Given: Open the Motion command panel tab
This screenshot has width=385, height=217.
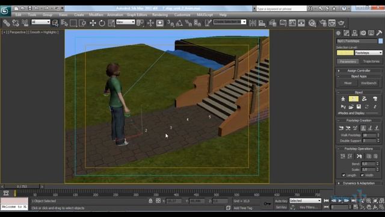Looking at the screenshot, I should tap(363, 33).
